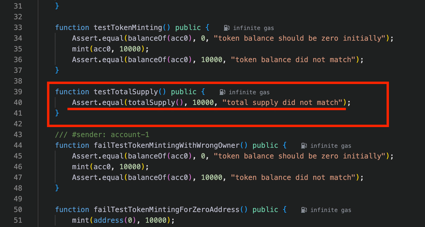The image size is (425, 227).
Task: Click line number 39 in the gutter
Action: 18,92
